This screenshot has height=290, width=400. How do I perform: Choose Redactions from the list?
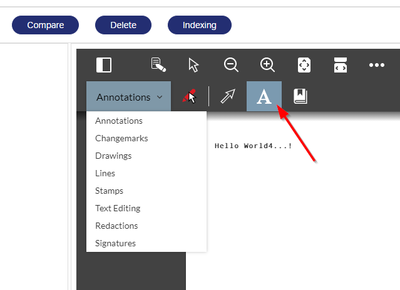(116, 226)
